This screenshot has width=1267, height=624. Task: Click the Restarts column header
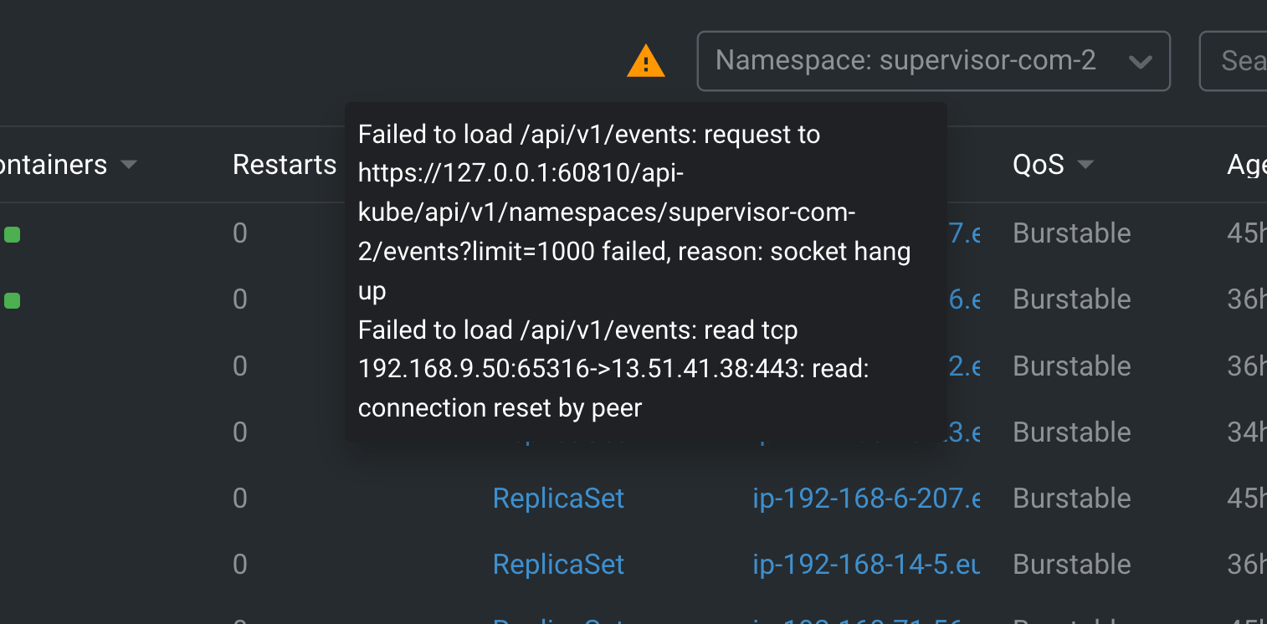(285, 165)
